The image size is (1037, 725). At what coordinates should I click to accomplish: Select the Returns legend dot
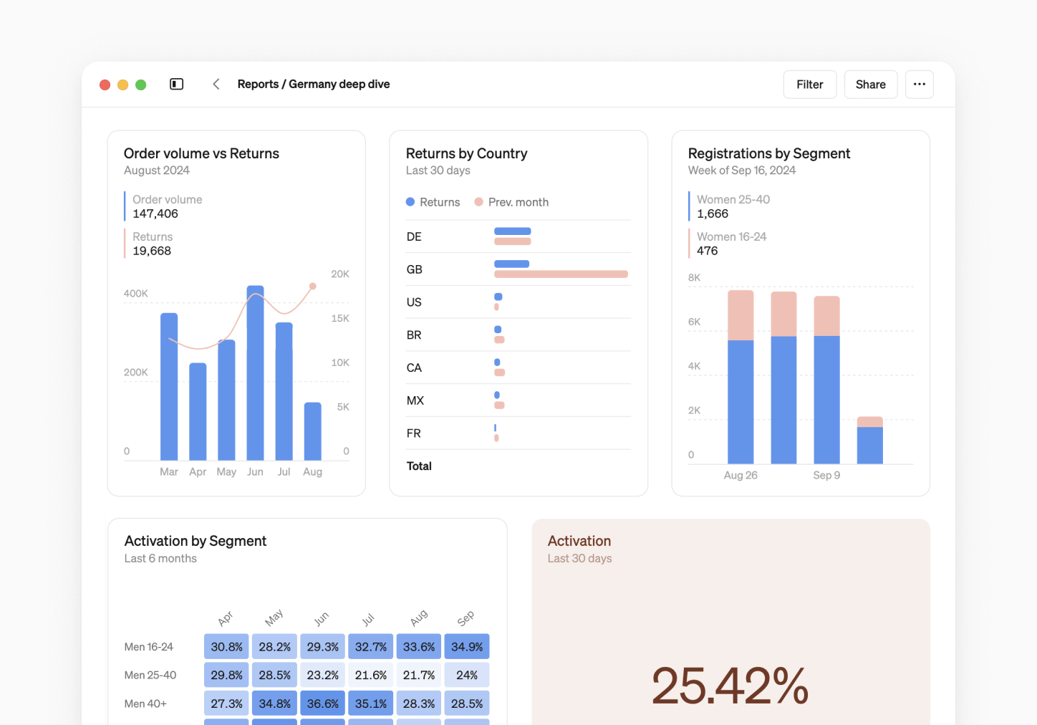(410, 202)
